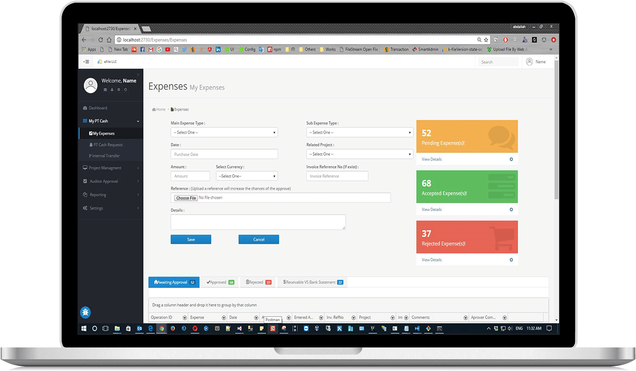Open the user avatar icon beside Name
The image size is (636, 371).
coord(529,61)
